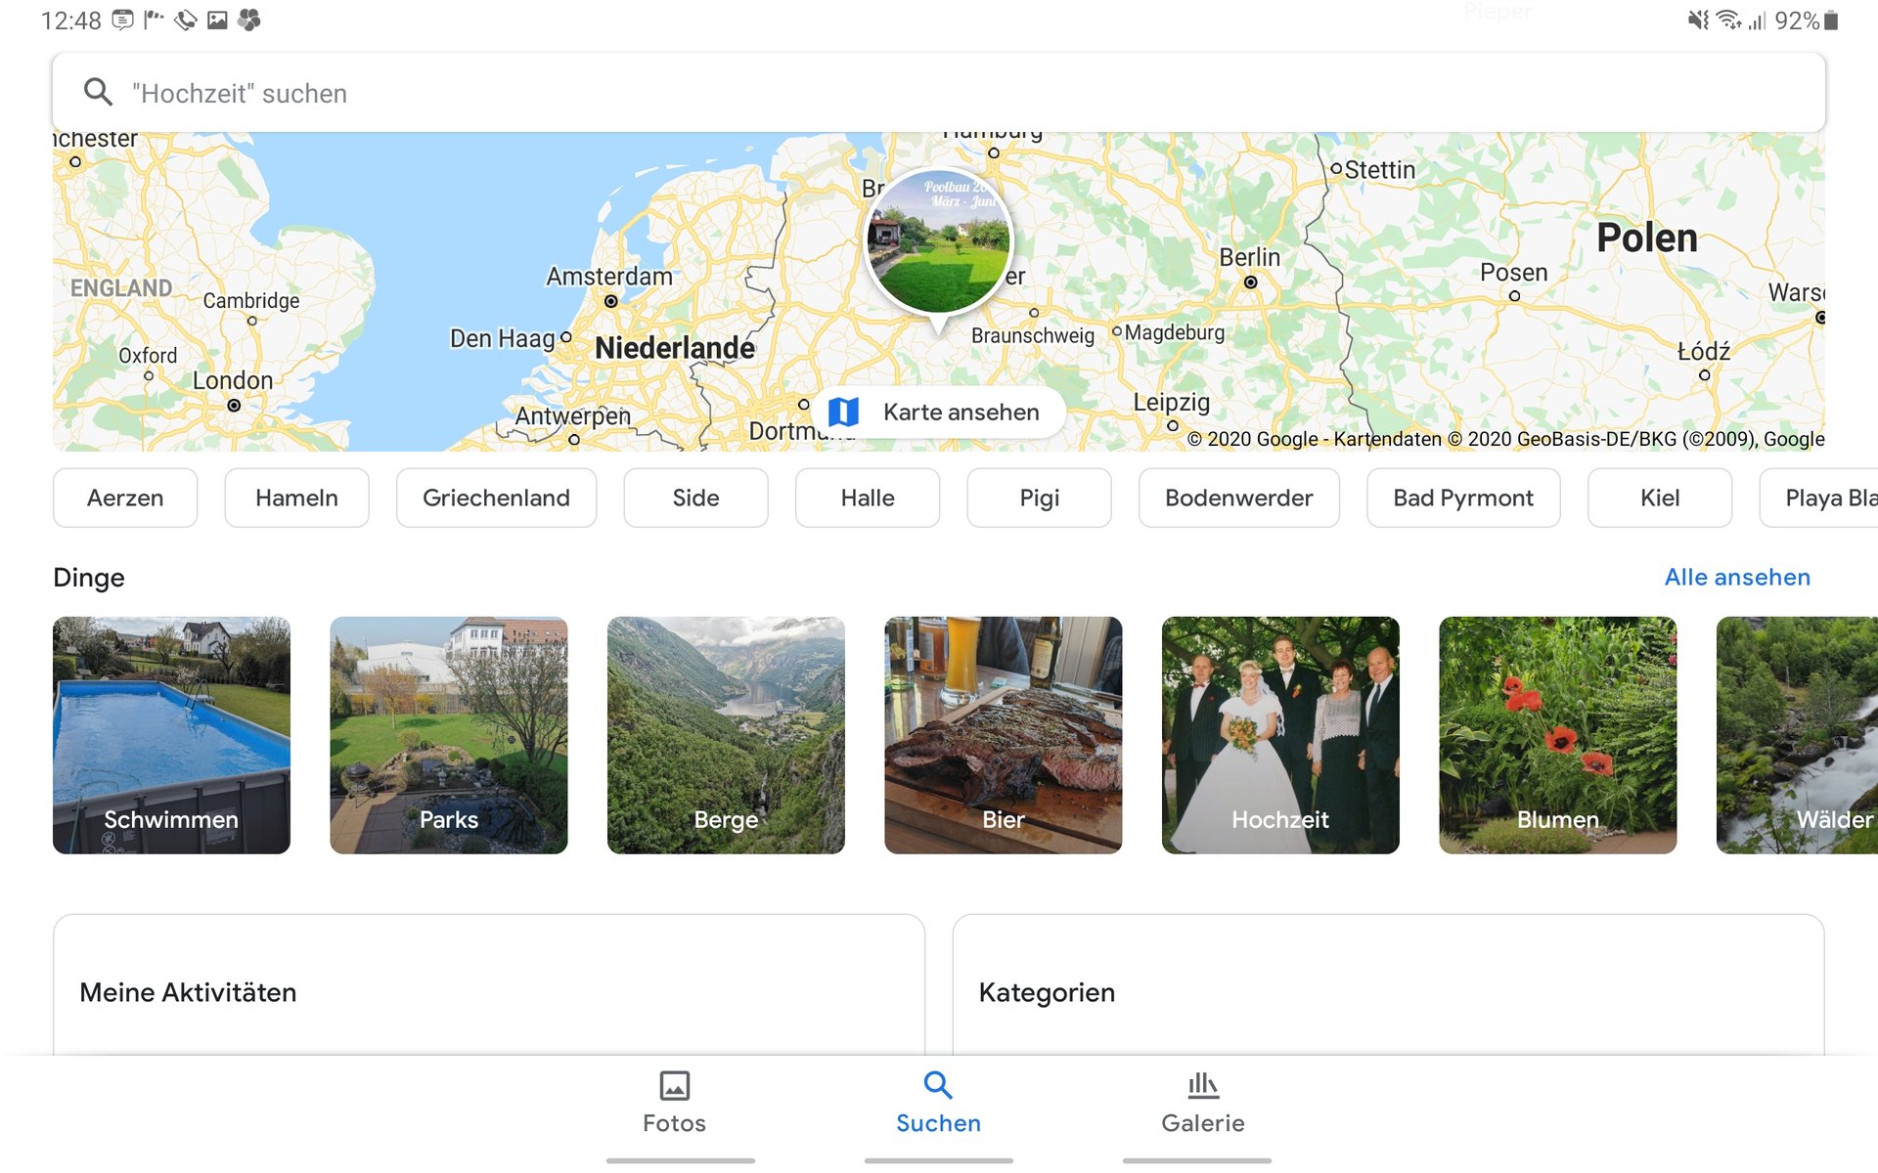Tap the muted sound icon in status bar
The height and width of the screenshot is (1173, 1878).
(x=1698, y=20)
